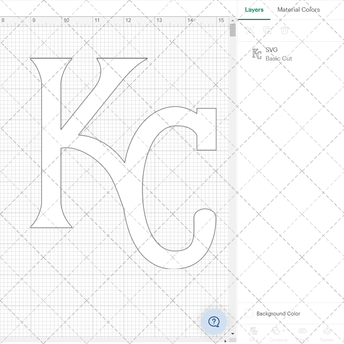Click the vertical scrollbar thumb
Image resolution: width=344 pixels, height=344 pixels.
click(x=233, y=30)
